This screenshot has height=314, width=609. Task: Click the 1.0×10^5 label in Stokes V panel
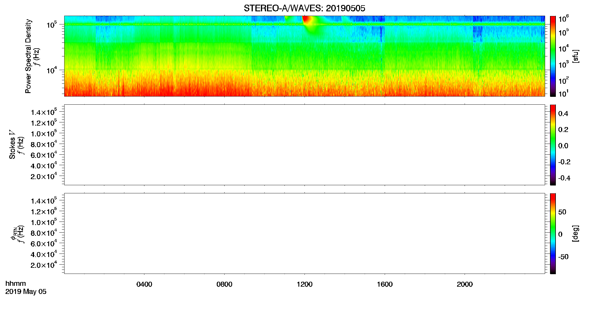pyautogui.click(x=44, y=133)
